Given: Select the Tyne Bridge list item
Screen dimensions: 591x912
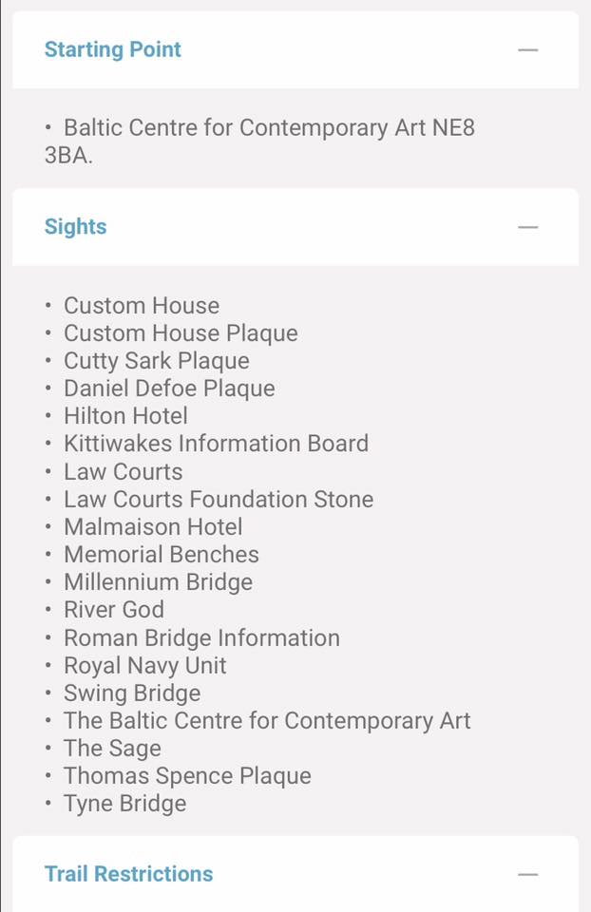Looking at the screenshot, I should point(125,804).
